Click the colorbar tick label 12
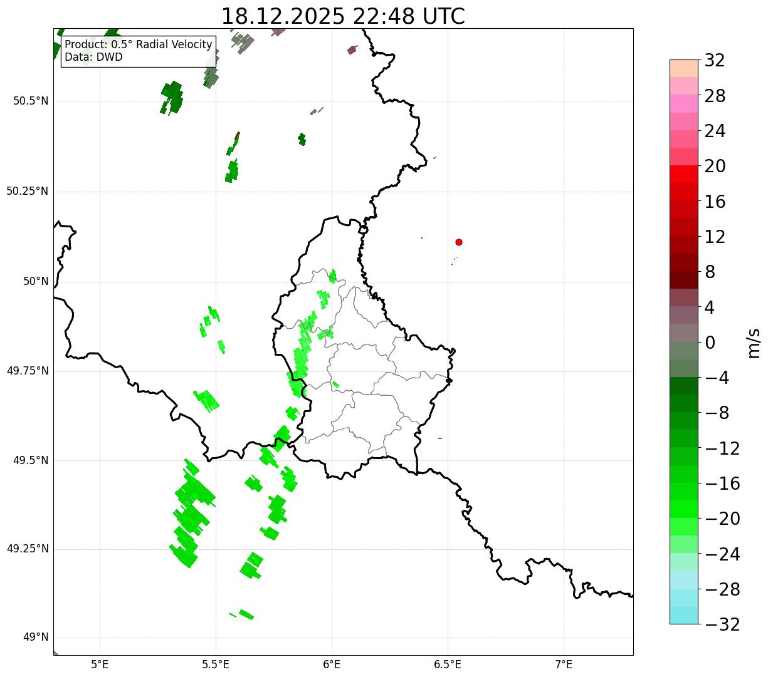Viewport: 768px width, 677px height. 715,237
